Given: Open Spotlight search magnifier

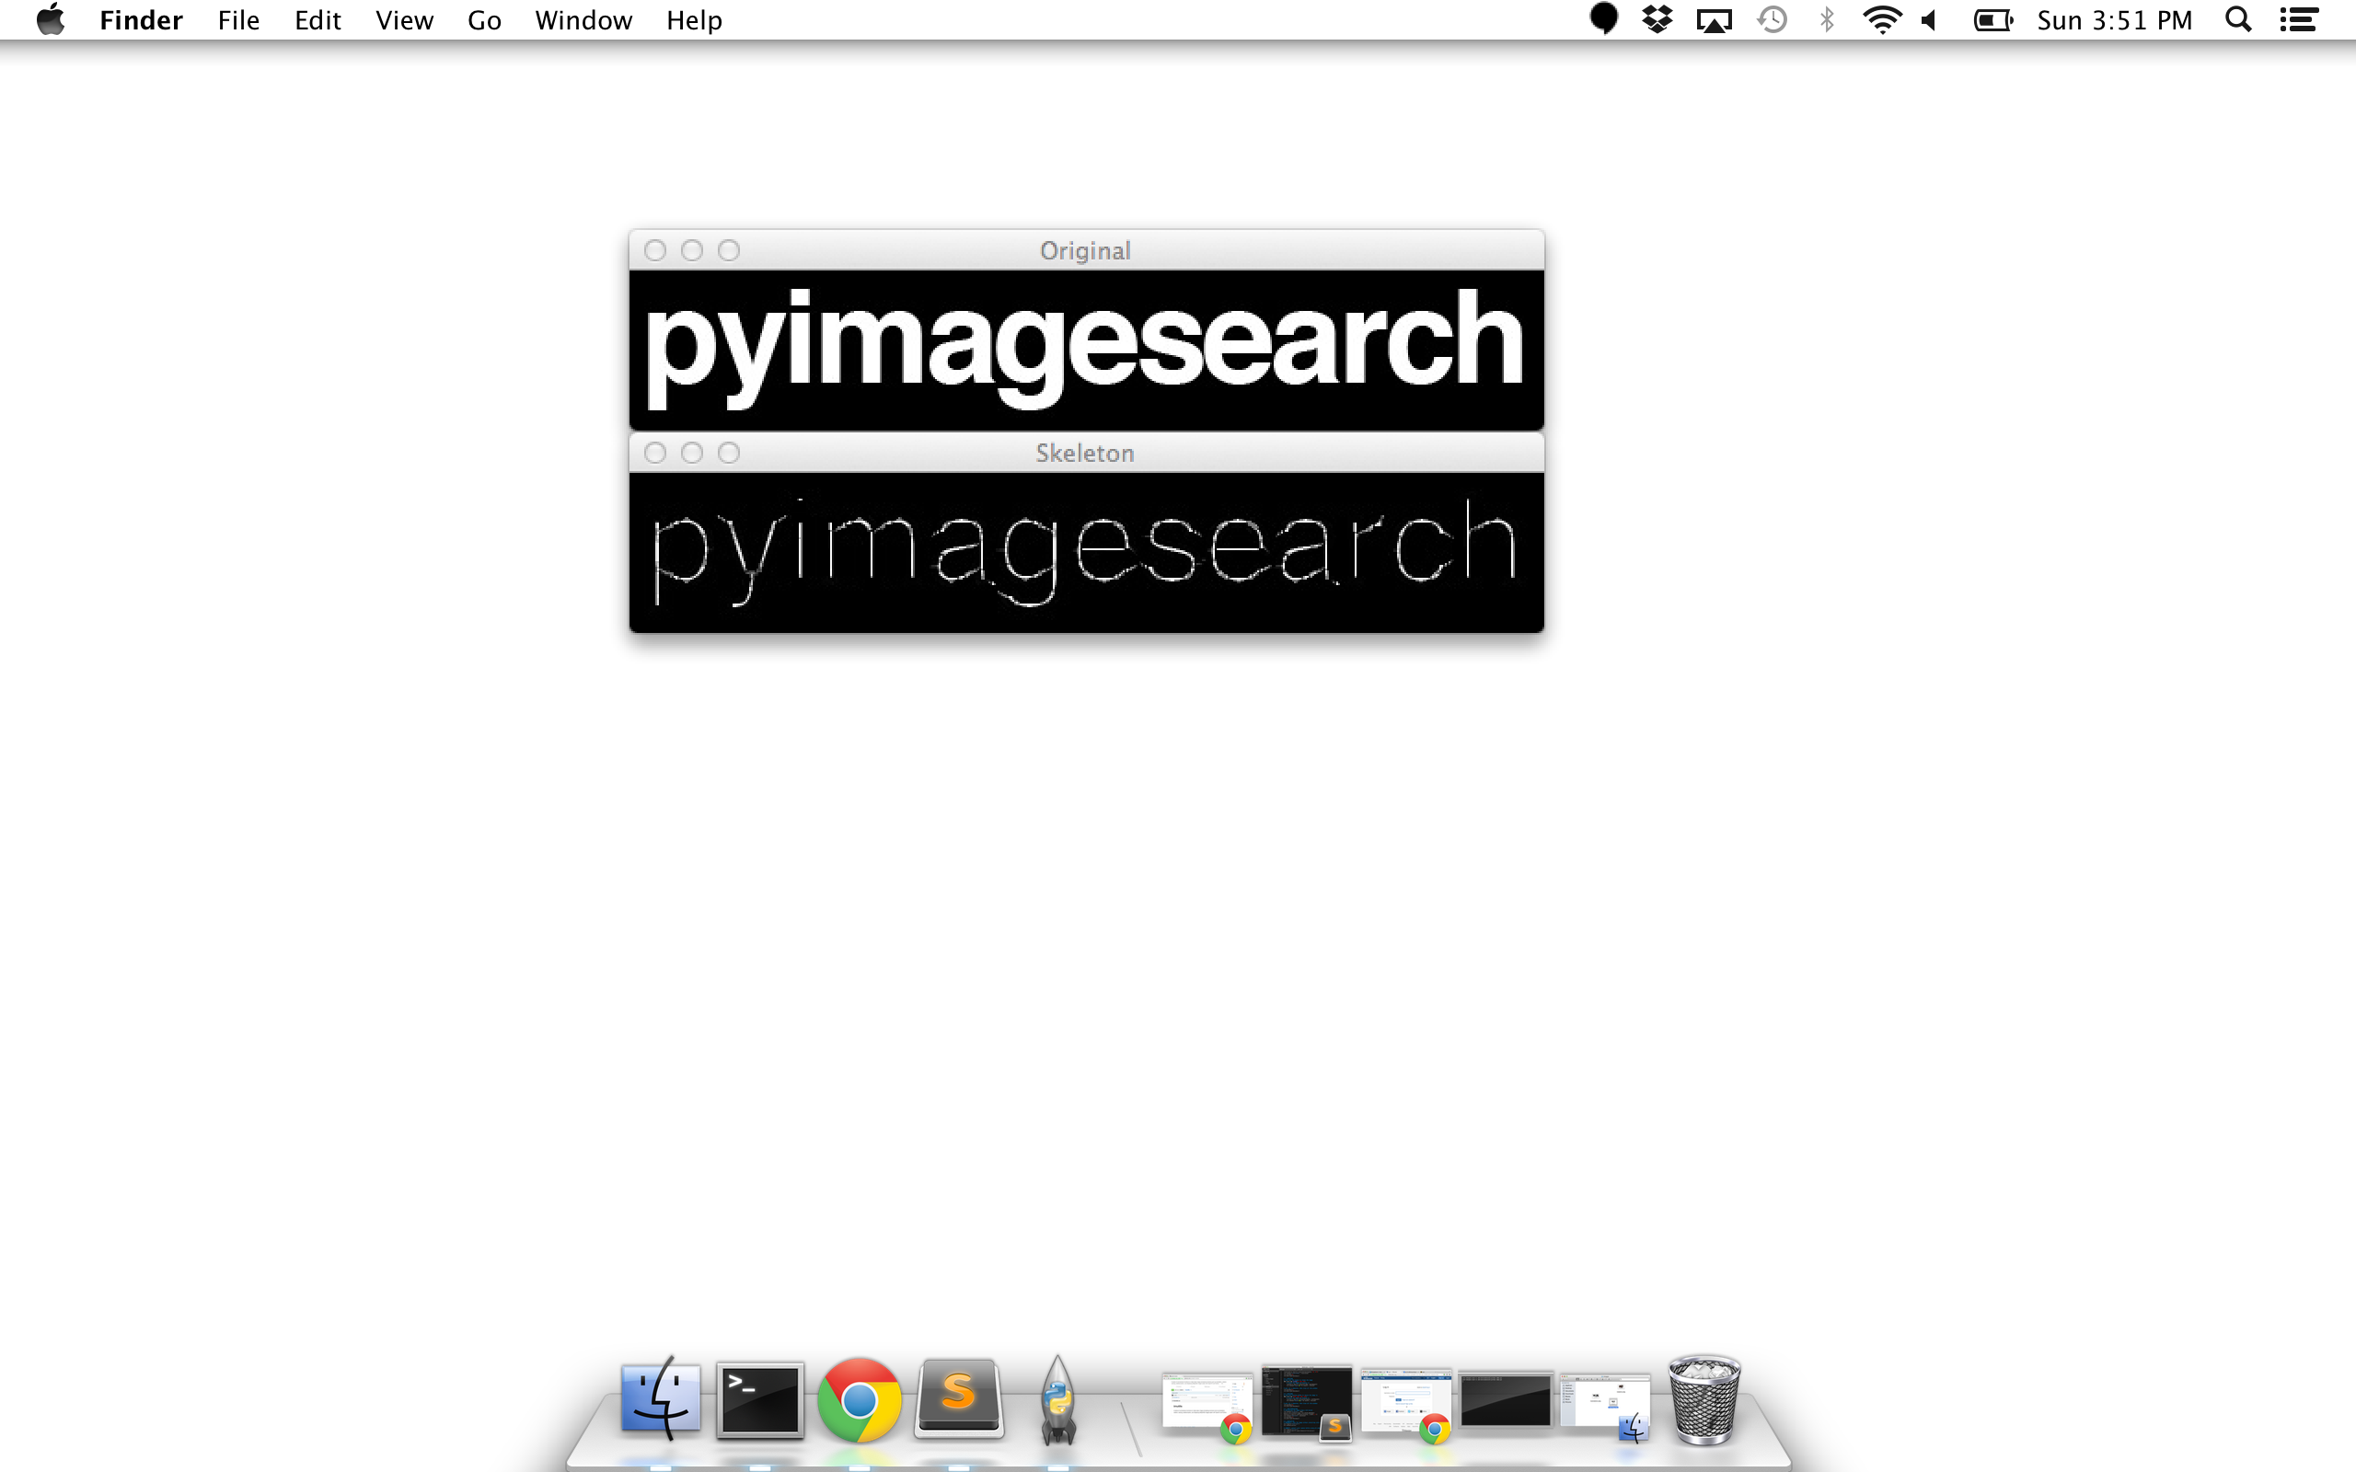Looking at the screenshot, I should click(2238, 19).
